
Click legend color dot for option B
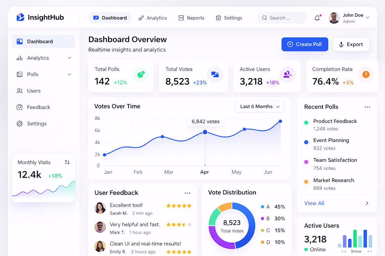(x=262, y=219)
